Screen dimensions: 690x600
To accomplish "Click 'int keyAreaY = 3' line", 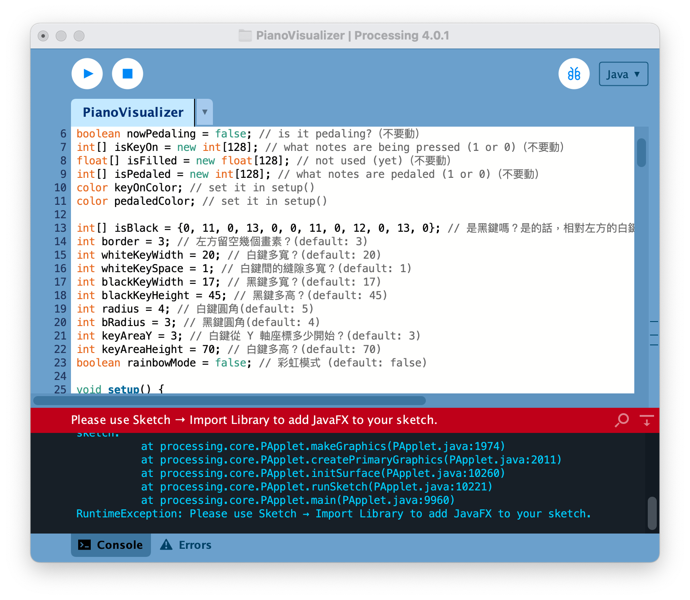I will (x=248, y=336).
